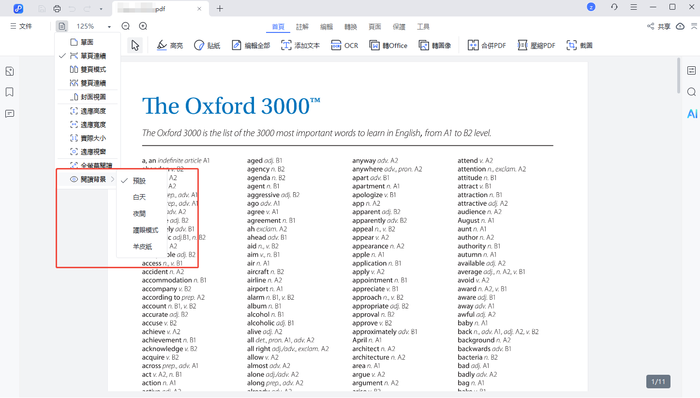Click the 轉Office convert button
Image resolution: width=700 pixels, height=398 pixels.
[388, 46]
